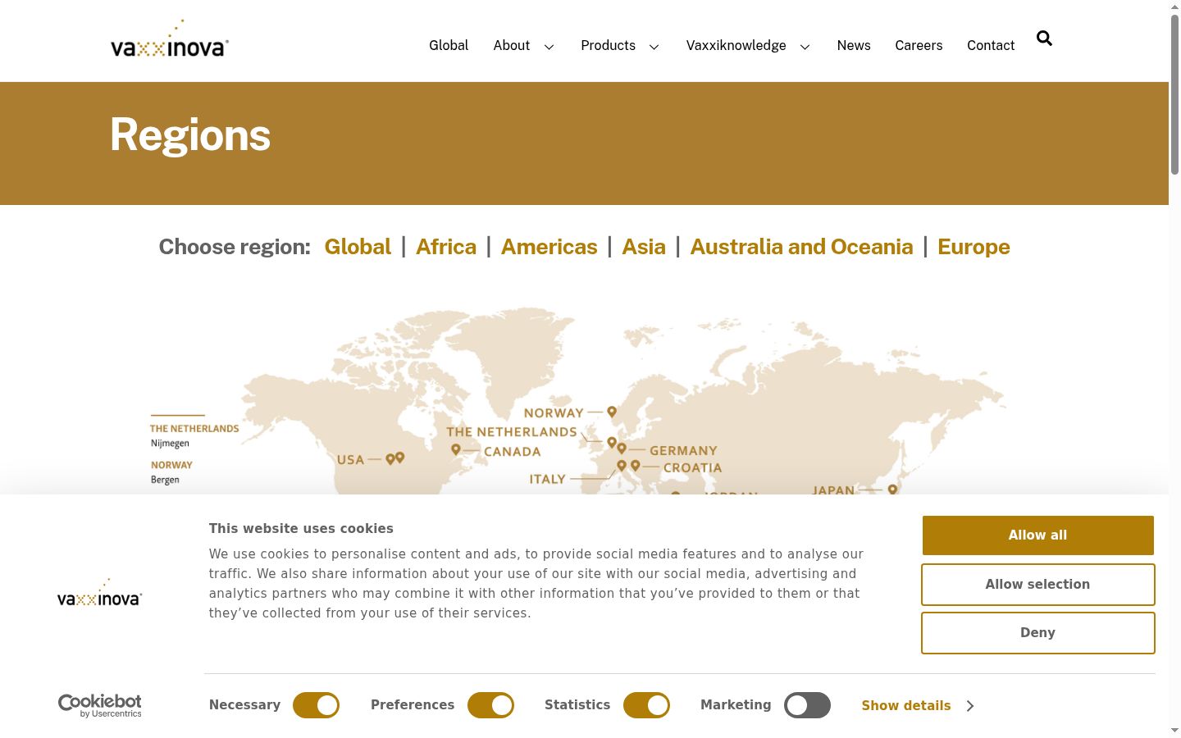Viewport: 1181px width, 738px height.
Task: Click the scrollbar up arrow
Action: pos(1174,7)
